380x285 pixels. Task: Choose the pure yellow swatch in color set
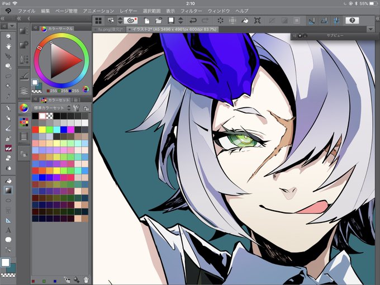tap(42, 130)
